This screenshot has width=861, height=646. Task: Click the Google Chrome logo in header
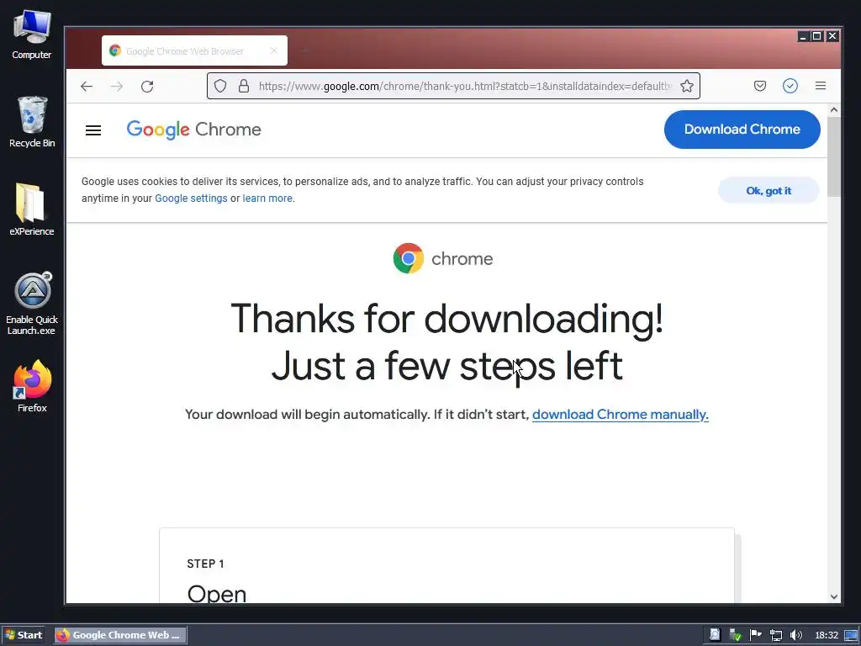(x=193, y=130)
